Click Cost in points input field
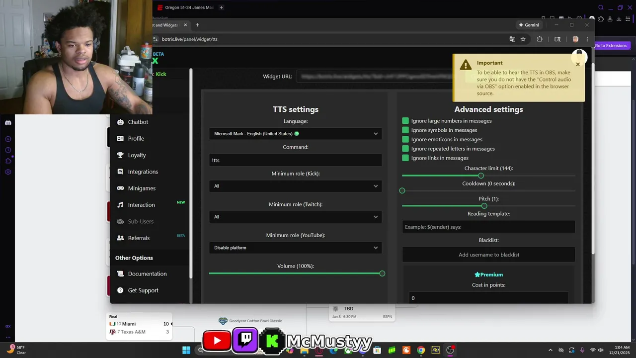Image resolution: width=636 pixels, height=358 pixels. (x=488, y=298)
